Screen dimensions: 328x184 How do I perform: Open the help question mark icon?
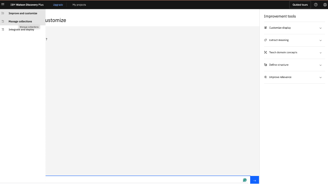316,5
